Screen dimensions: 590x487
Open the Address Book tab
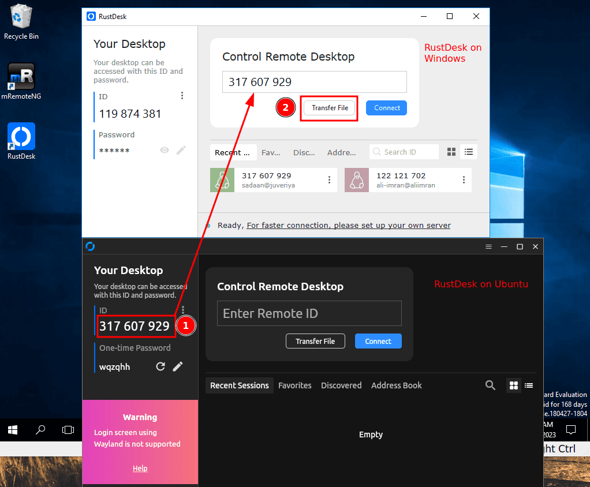click(396, 385)
